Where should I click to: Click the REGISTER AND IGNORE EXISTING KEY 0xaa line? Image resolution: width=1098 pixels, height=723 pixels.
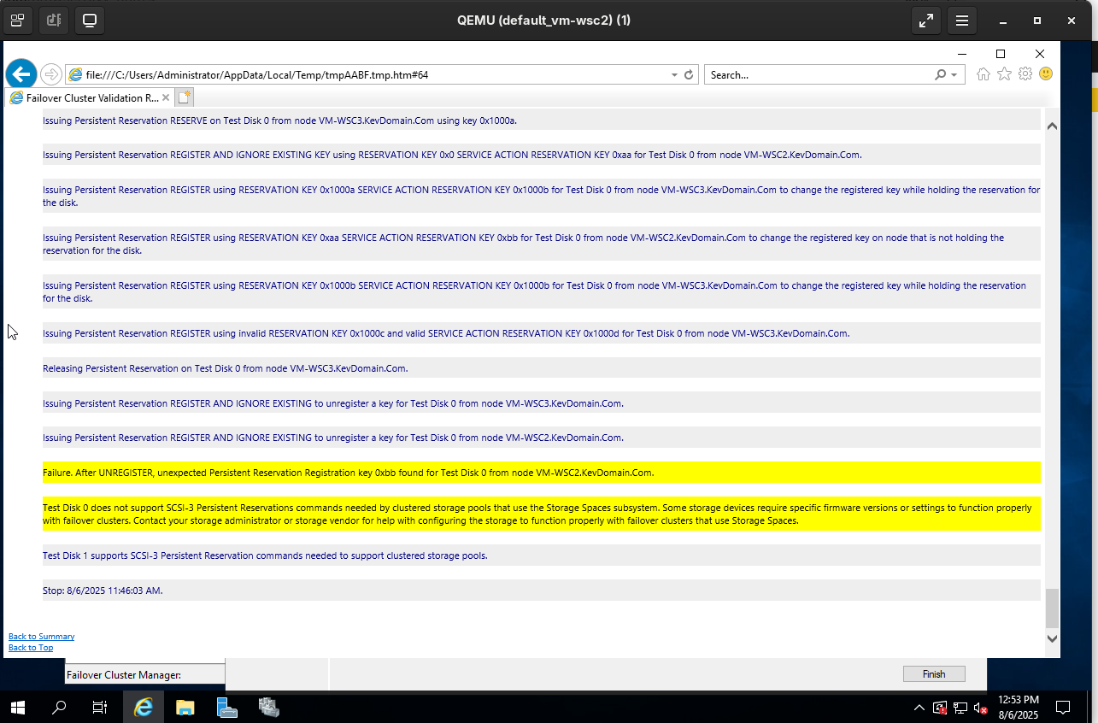point(542,155)
